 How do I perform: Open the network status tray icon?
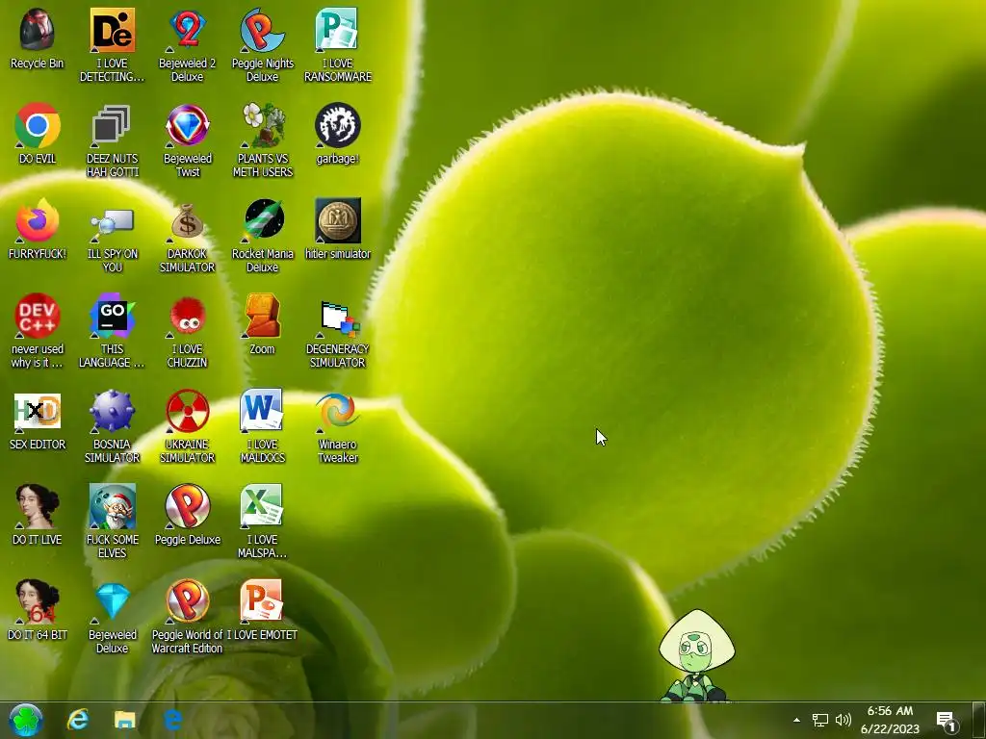tap(820, 720)
